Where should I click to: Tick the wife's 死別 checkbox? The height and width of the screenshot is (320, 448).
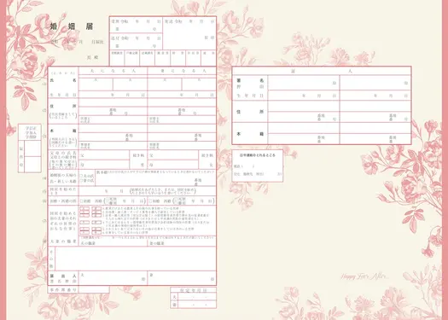click(176, 199)
